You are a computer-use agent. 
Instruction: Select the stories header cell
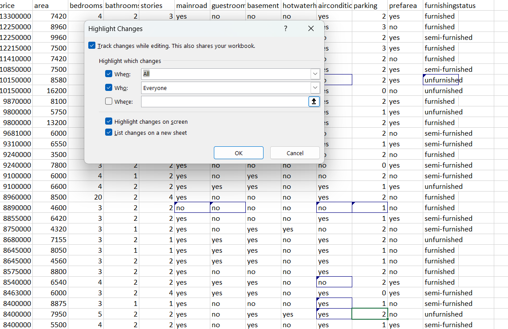coord(157,5)
